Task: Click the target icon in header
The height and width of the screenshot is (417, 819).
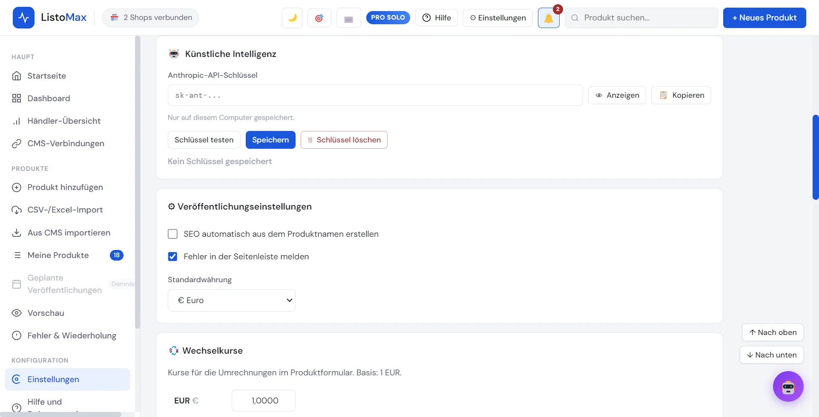Action: tap(319, 18)
